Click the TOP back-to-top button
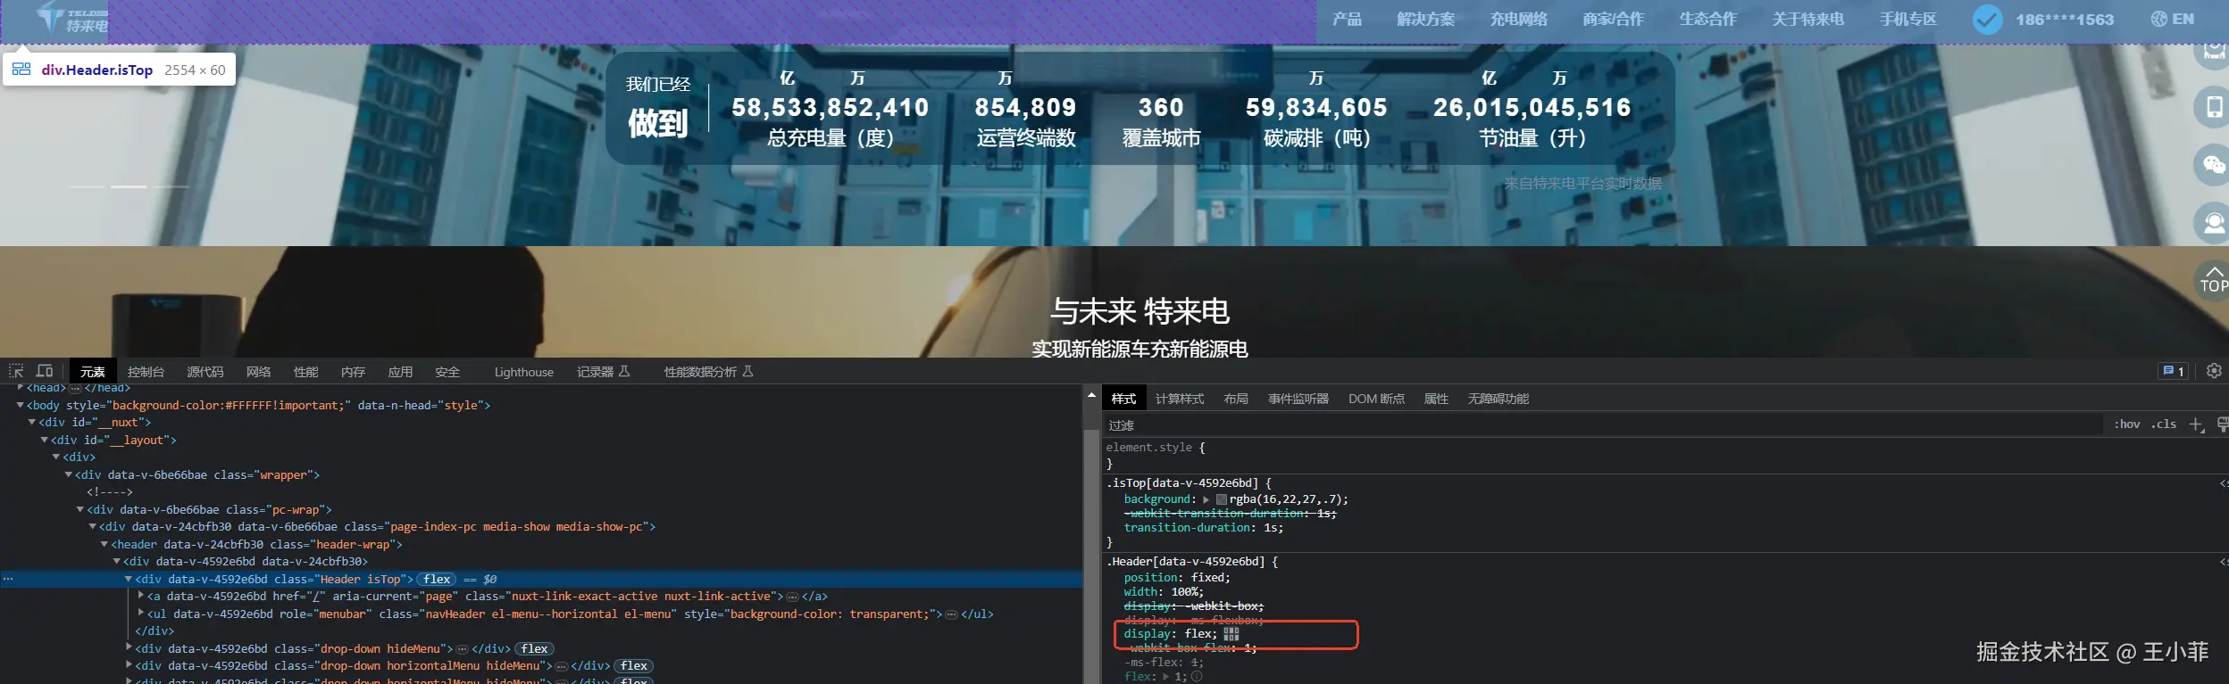This screenshot has height=684, width=2229. (x=2214, y=280)
